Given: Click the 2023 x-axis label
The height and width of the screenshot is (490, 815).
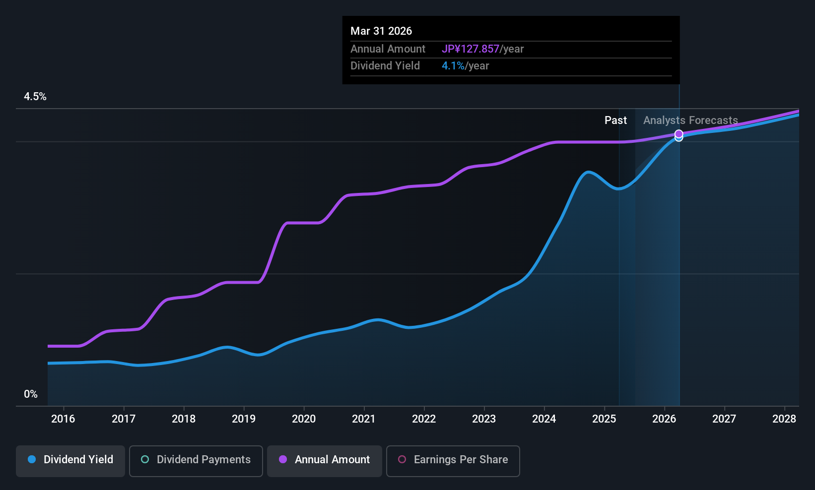Looking at the screenshot, I should point(484,419).
